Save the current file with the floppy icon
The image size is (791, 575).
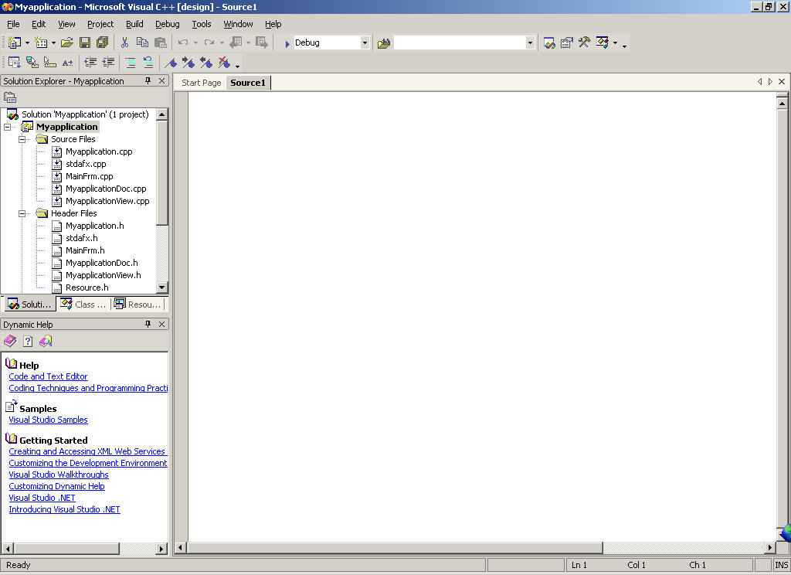(x=85, y=43)
